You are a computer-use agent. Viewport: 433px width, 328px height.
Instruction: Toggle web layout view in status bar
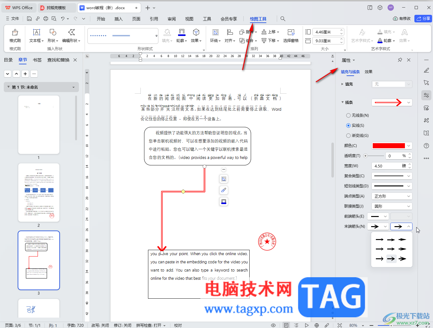[317, 325]
